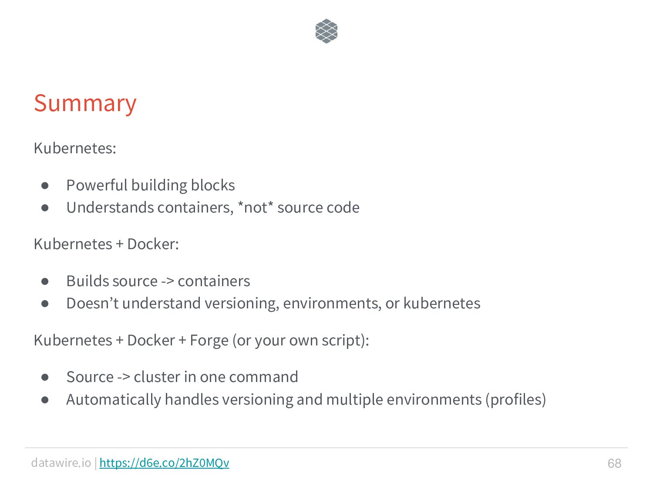This screenshot has height=490, width=653.
Task: Click the bullet dot before Powerful building blocks
Action: [45, 186]
